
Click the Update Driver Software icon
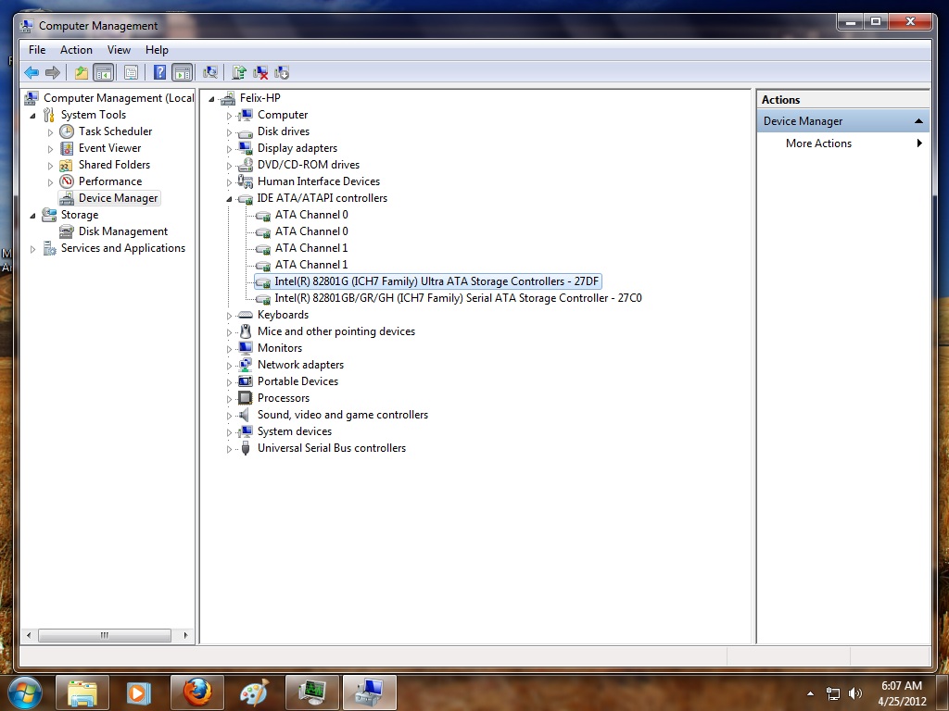(x=239, y=73)
